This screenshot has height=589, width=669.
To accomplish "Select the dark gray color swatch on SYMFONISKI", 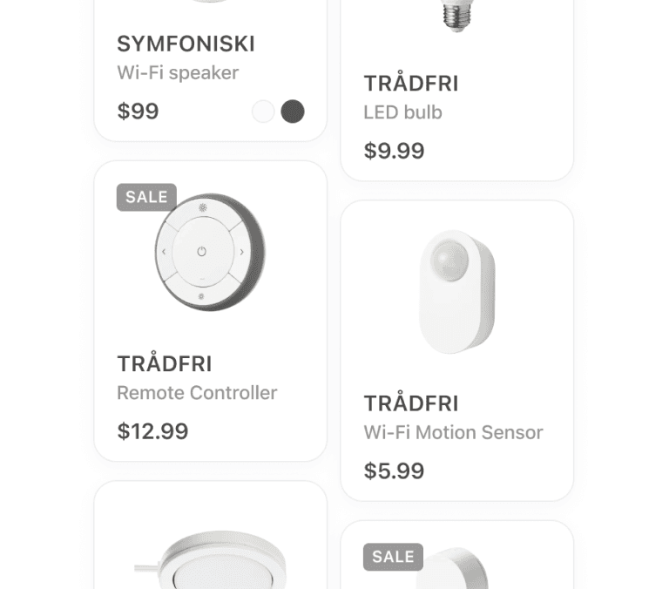I will 293,112.
